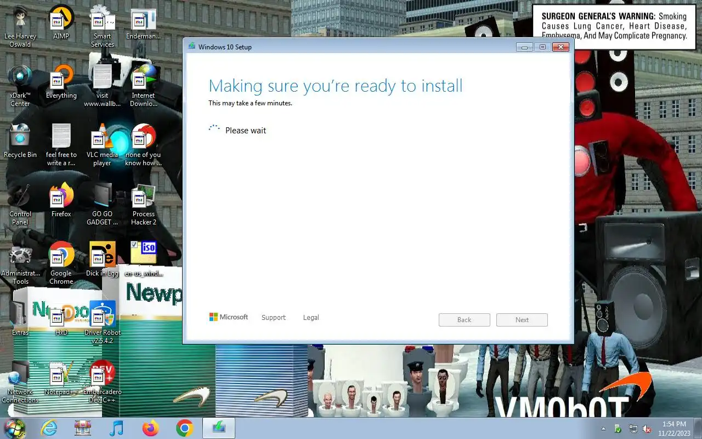Open the Administrative Tools desktop icon
The height and width of the screenshot is (439, 702).
[x=20, y=263]
